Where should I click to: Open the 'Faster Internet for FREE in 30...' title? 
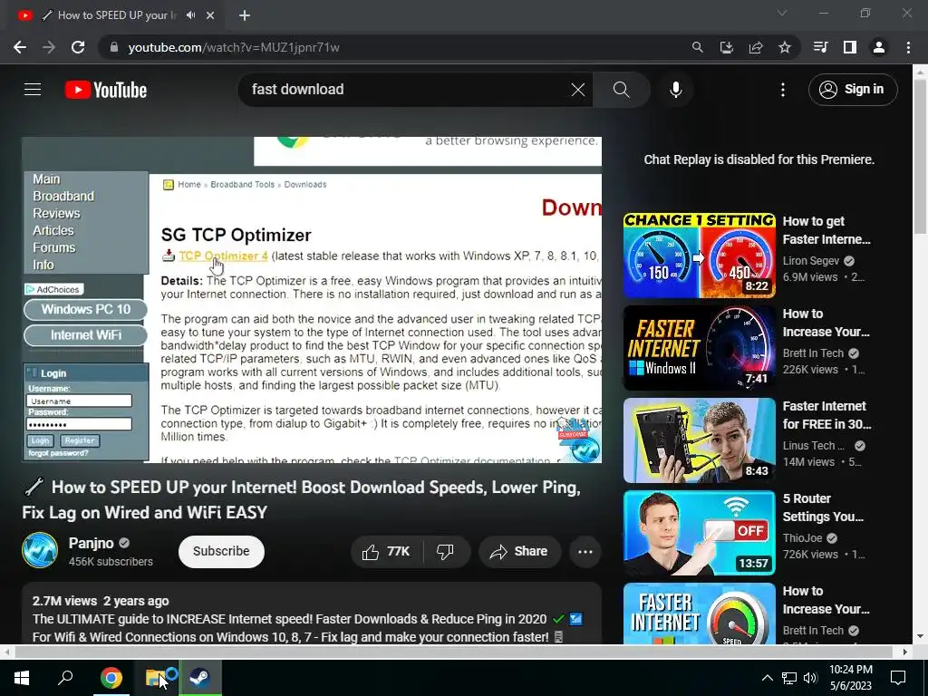click(x=826, y=415)
